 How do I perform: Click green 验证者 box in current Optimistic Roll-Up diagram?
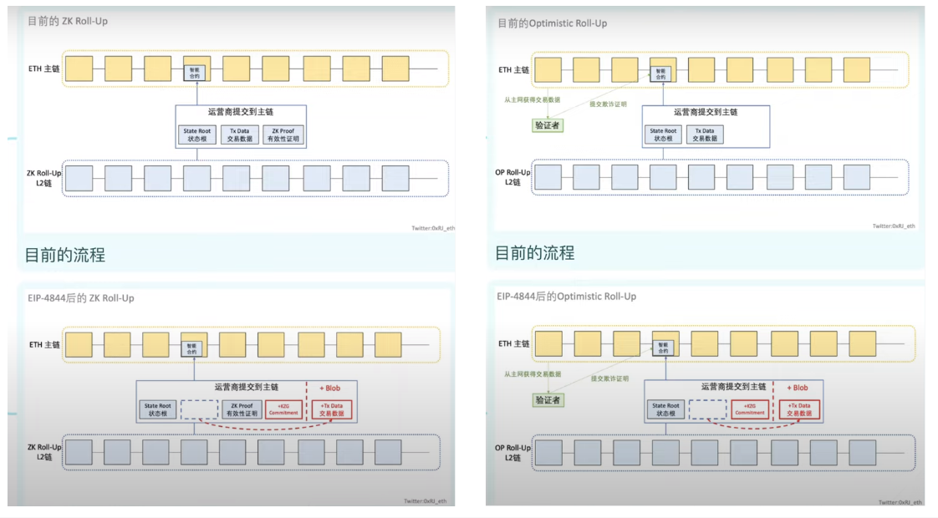point(548,125)
